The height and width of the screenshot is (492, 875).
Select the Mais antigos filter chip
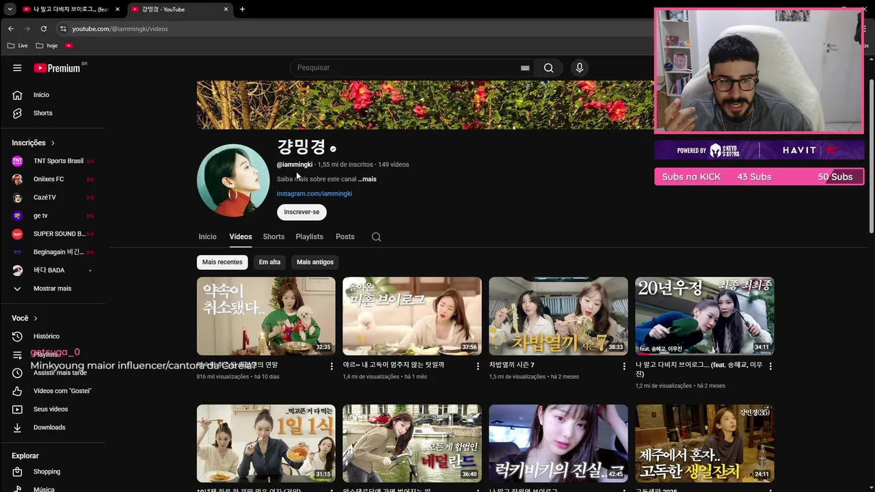pyautogui.click(x=315, y=262)
